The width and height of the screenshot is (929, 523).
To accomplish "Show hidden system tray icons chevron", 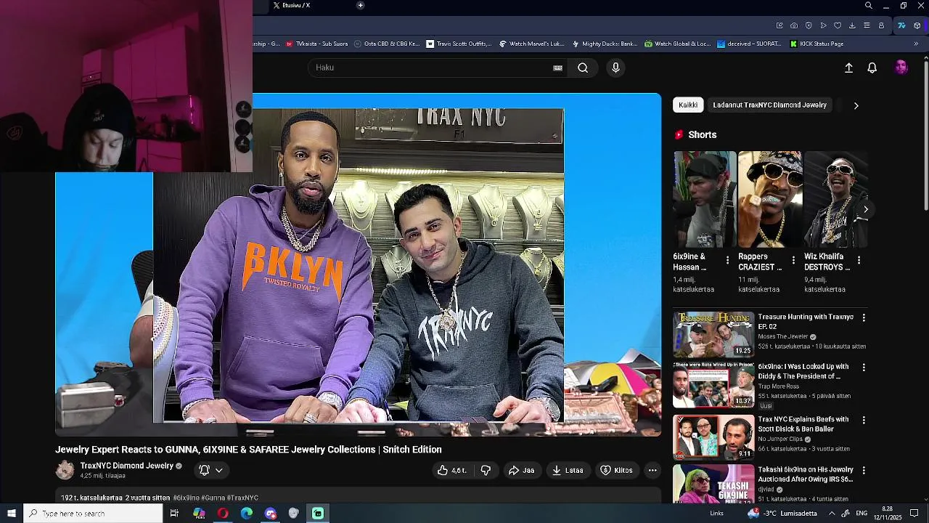I will coord(832,514).
